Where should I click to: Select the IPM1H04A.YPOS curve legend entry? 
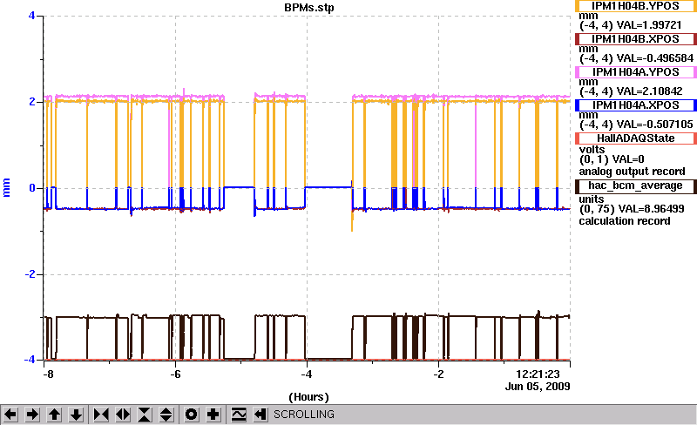coord(636,72)
